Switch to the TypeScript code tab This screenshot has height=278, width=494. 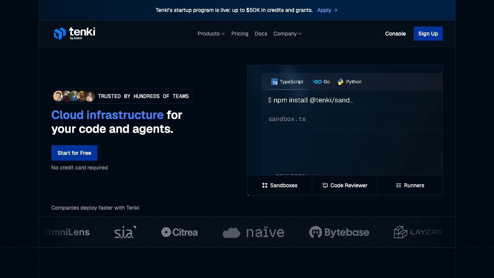tap(287, 82)
